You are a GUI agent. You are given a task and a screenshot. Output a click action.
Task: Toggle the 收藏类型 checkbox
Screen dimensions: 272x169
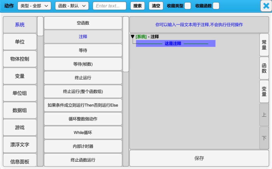coord(188,6)
